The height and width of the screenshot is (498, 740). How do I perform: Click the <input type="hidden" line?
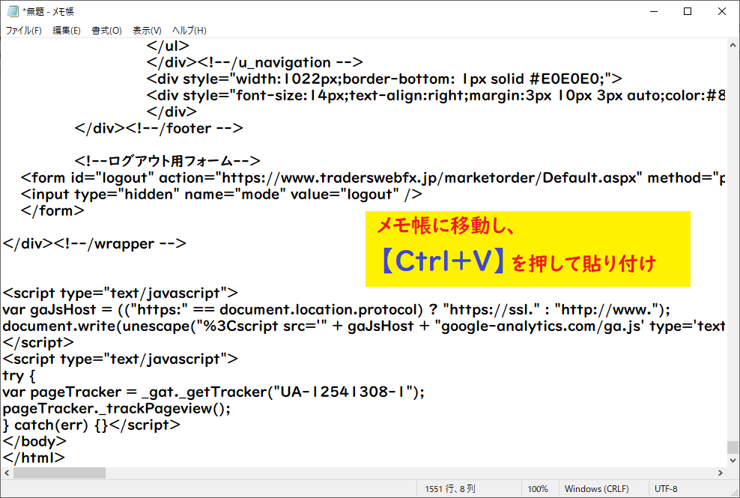click(222, 195)
